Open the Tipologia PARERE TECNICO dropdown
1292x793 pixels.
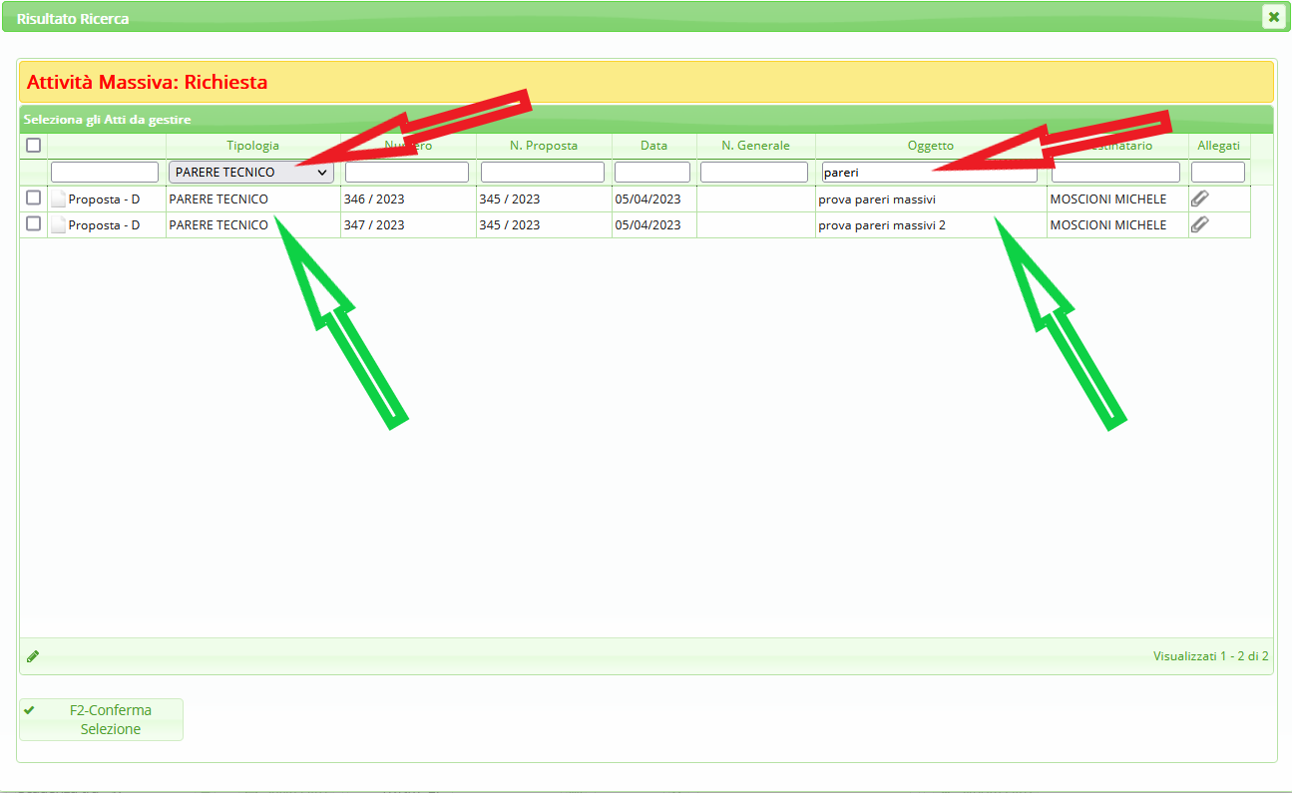(x=251, y=173)
